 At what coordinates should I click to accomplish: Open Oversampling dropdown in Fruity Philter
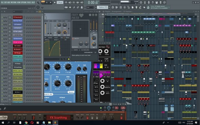coord(95,53)
